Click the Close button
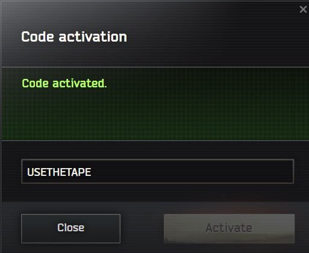 click(x=70, y=228)
